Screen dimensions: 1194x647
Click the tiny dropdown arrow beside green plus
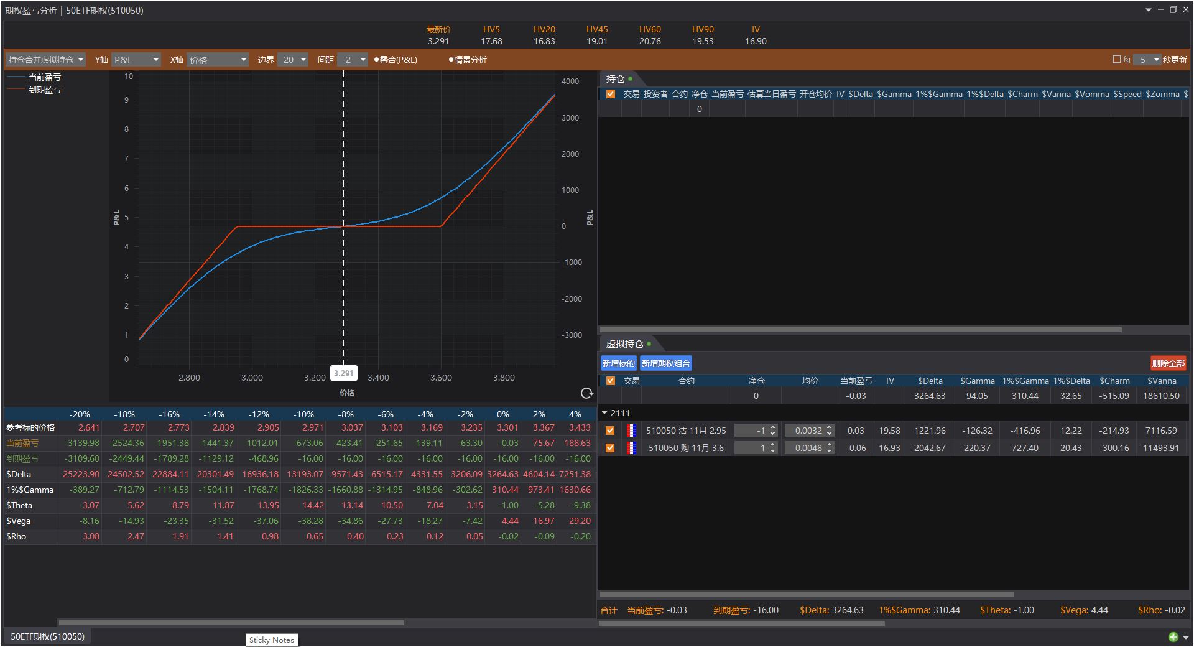(x=1185, y=637)
